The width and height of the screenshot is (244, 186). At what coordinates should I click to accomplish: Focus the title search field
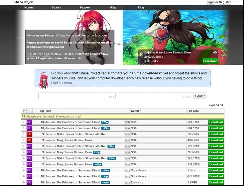pyautogui.click(x=77, y=96)
